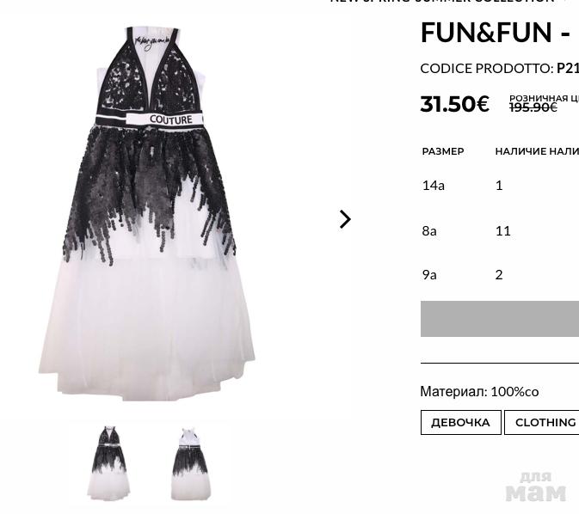
Task: Select size 9a row
Action: click(501, 275)
